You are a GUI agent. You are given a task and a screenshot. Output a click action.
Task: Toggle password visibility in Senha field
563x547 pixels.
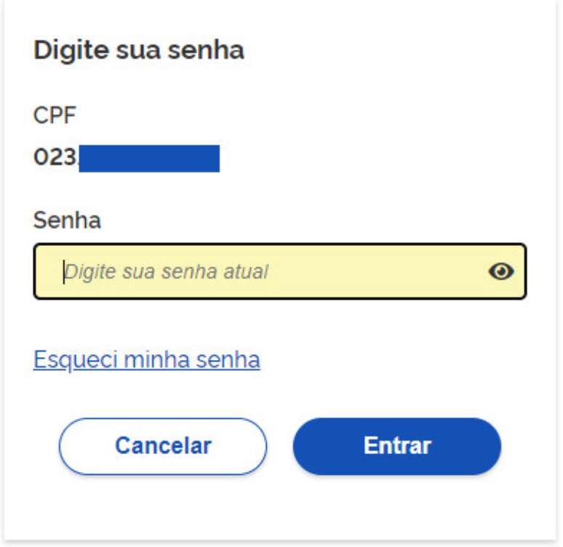(501, 272)
